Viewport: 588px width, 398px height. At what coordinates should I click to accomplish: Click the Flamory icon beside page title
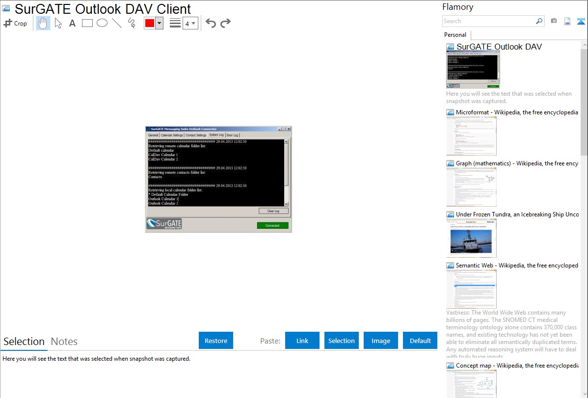tap(6, 8)
